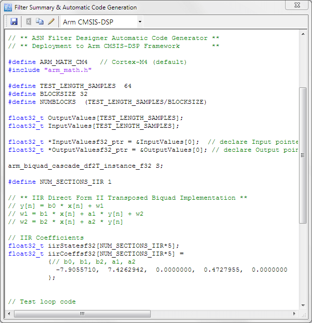
Task: Click the "#define NUMBLOCKS" code line
Action: point(107,102)
